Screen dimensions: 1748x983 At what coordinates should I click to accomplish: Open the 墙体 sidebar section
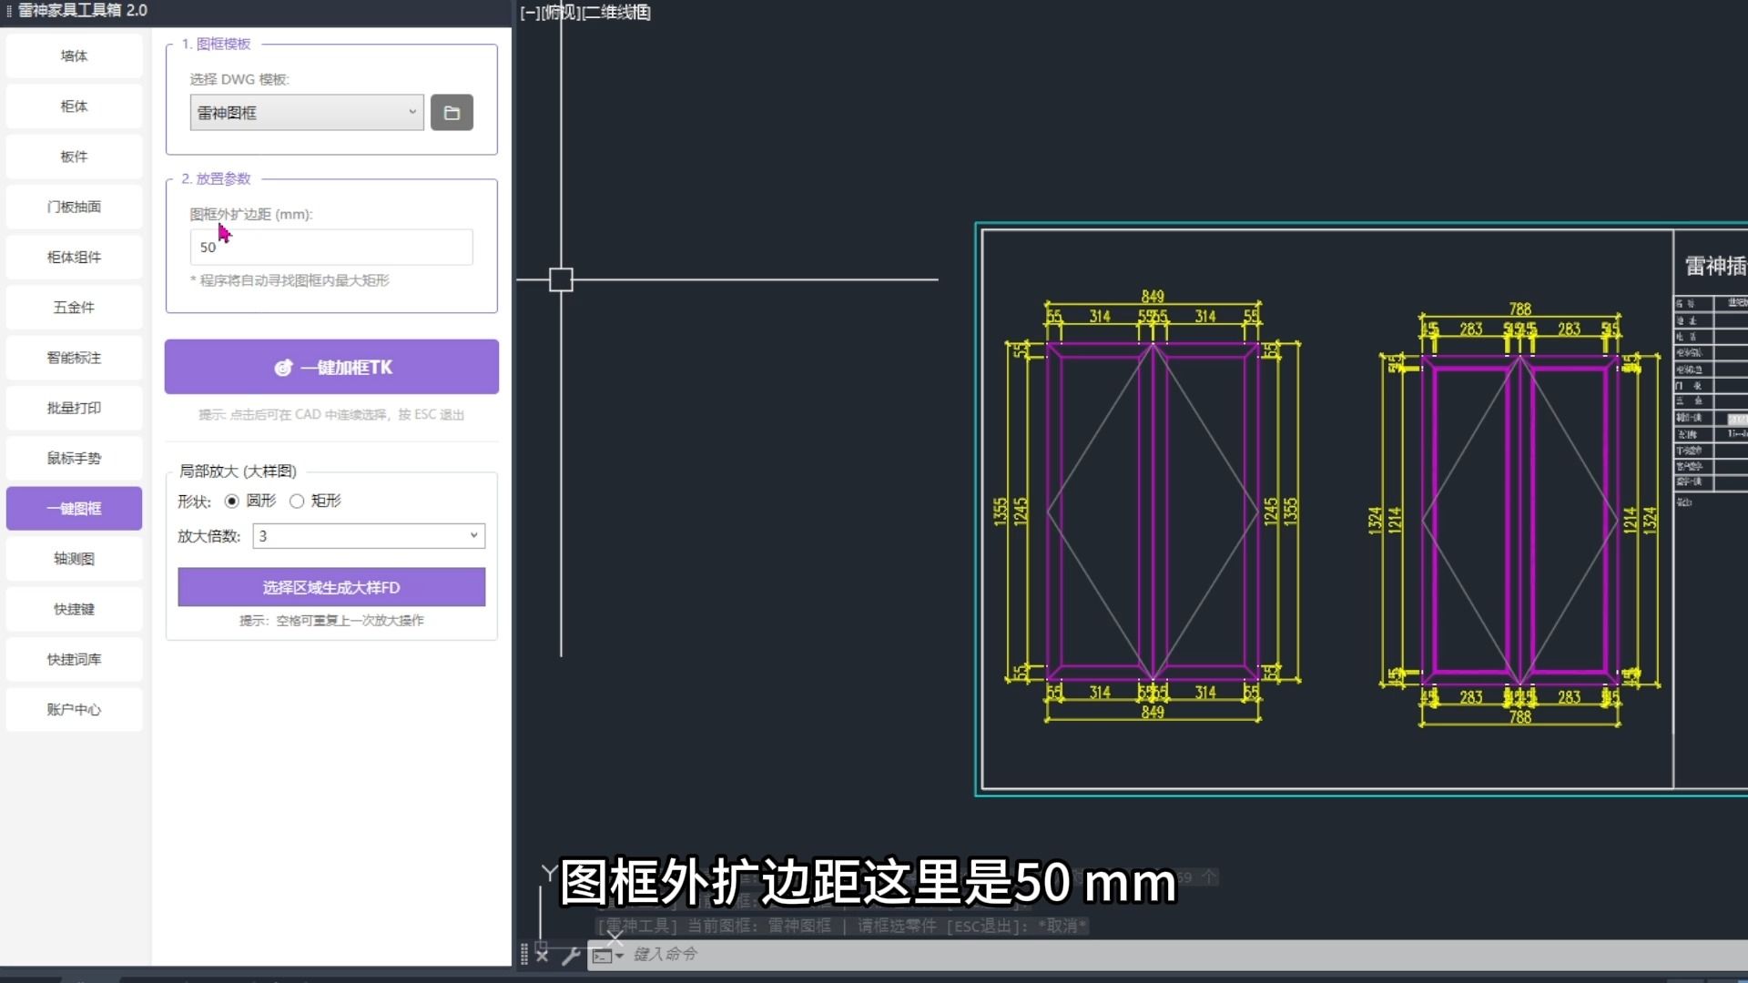coord(74,56)
